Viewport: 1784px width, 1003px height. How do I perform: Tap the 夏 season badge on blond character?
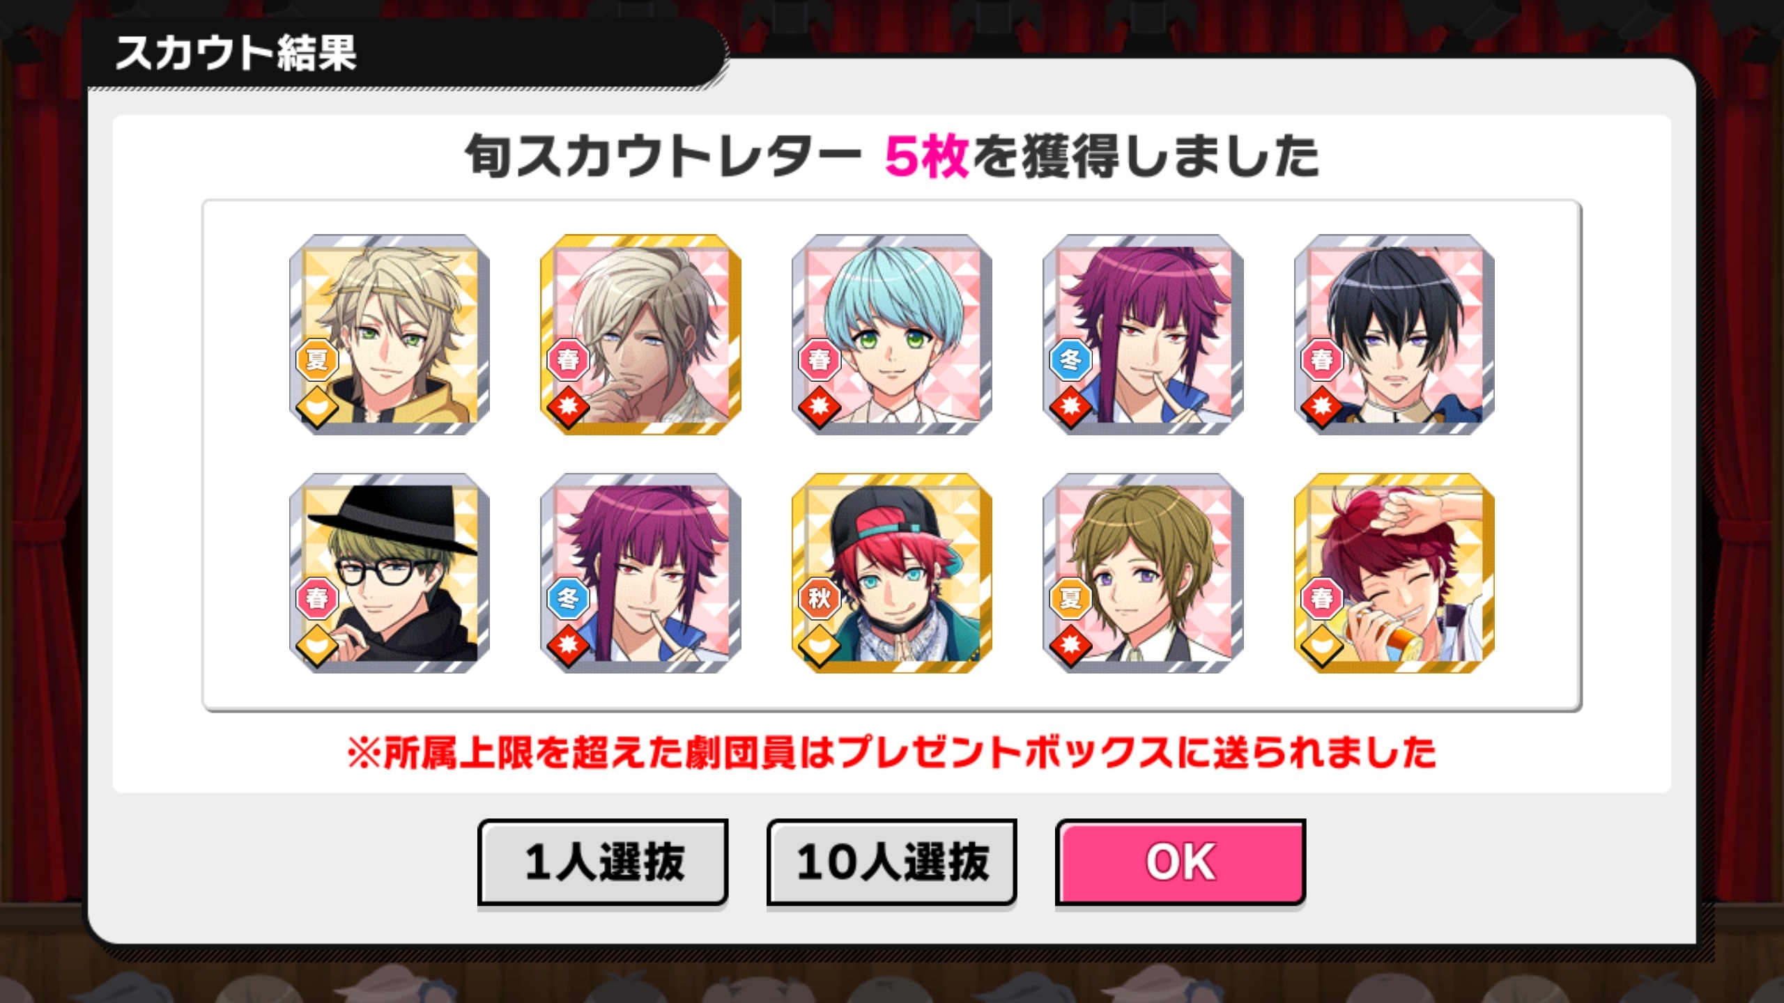pyautogui.click(x=317, y=359)
